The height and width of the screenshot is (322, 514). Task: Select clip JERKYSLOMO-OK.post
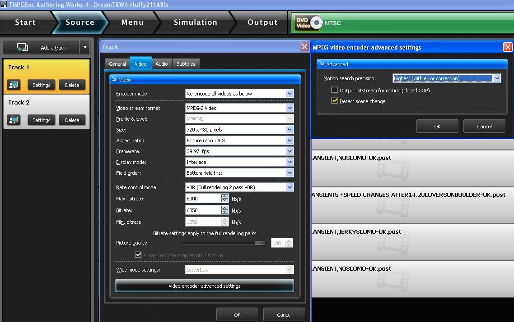click(x=413, y=242)
